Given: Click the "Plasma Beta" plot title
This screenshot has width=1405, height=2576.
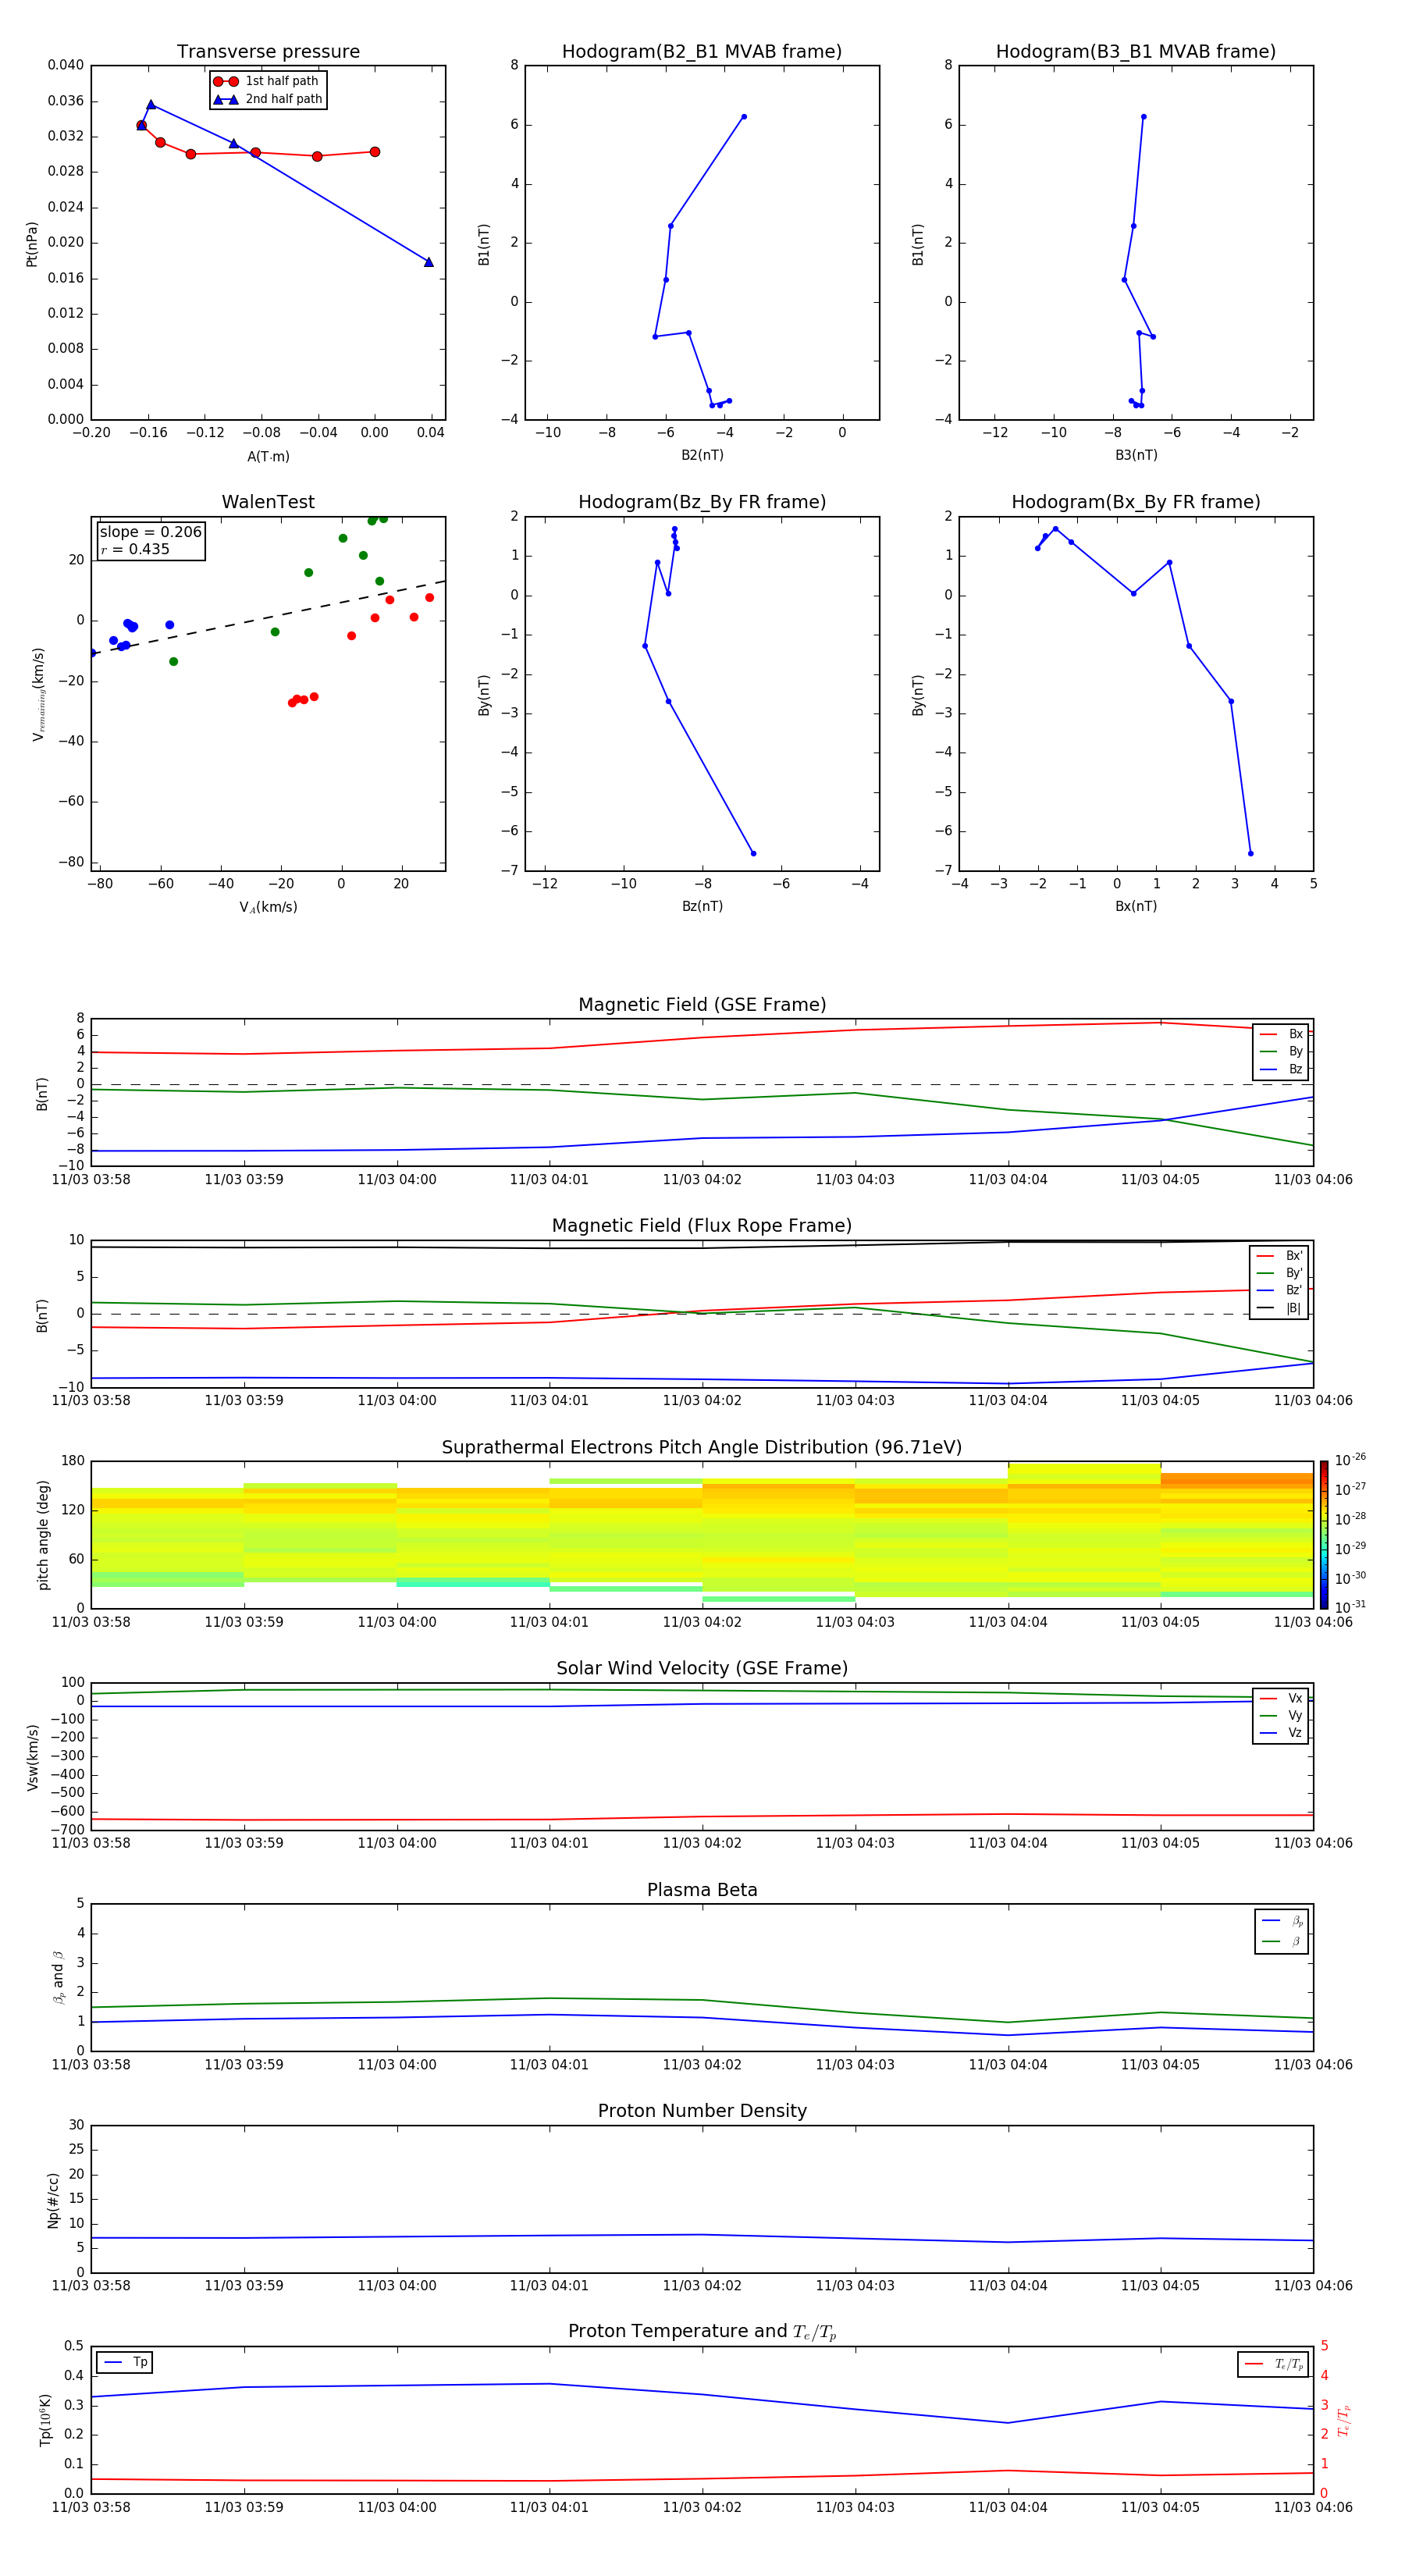Looking at the screenshot, I should tap(702, 1890).
